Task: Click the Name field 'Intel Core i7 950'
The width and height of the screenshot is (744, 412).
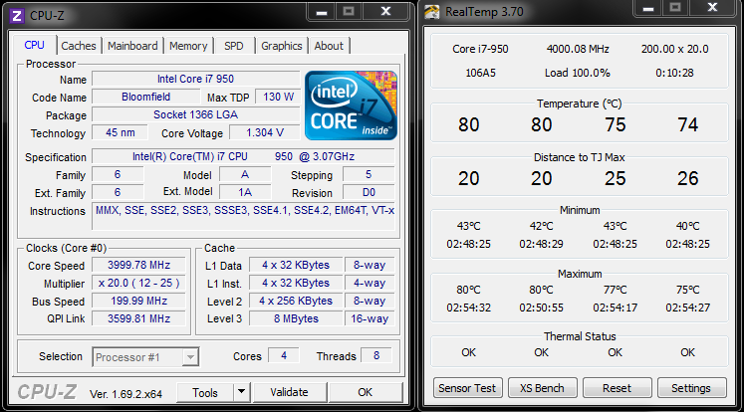Action: pyautogui.click(x=196, y=79)
